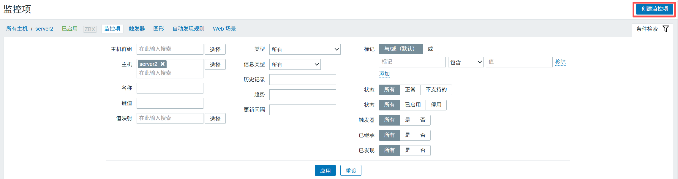Screen dimensions: 678x179
Task: Click 选择 next to 主机
Action: [215, 64]
